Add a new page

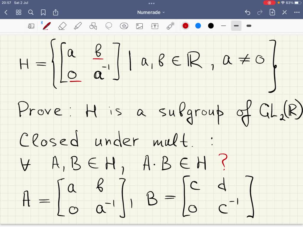tap(272, 12)
